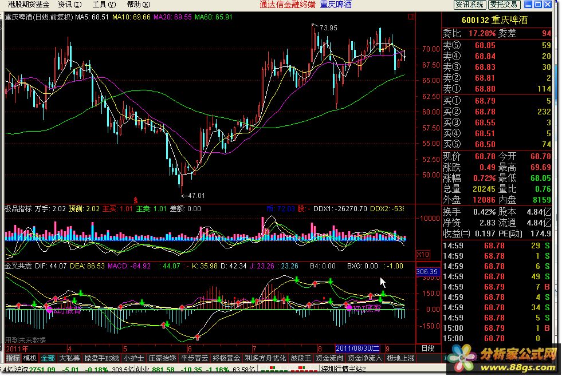Viewport: 562px width, 376px height.
Task: Click the 金叉共震 indicator name
Action: tap(18, 266)
